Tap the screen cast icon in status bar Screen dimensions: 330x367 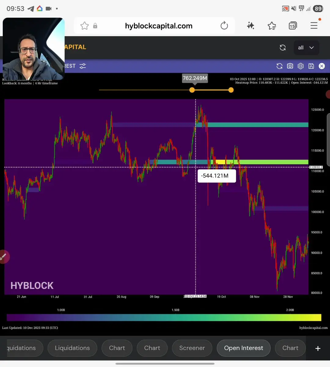click(285, 9)
